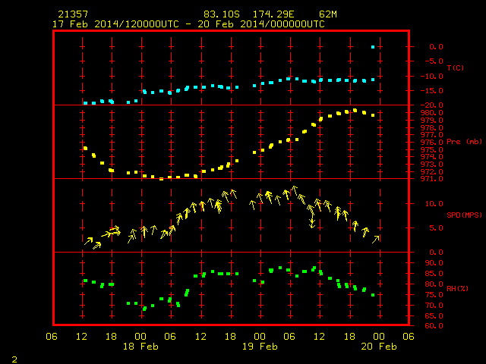Click the RH(%) axis label
Screen dimensions: 486x364
tap(457, 288)
